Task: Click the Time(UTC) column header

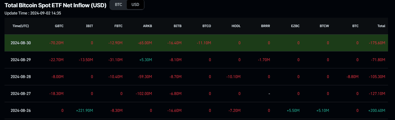Action: [x=21, y=26]
